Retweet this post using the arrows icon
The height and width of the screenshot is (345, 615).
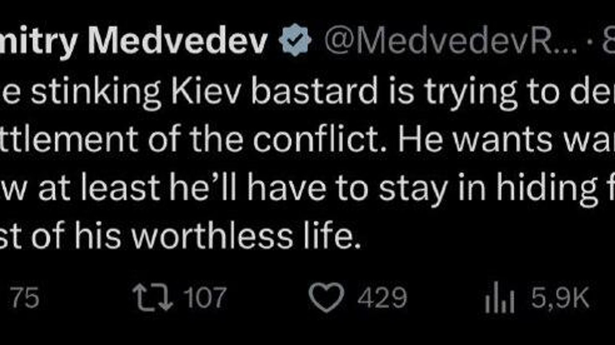point(153,298)
